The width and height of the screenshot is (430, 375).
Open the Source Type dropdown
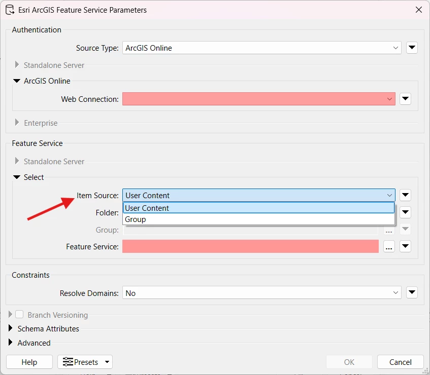[261, 48]
